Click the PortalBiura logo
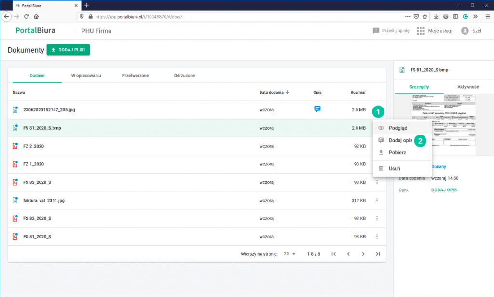The image size is (494, 297). tap(35, 30)
